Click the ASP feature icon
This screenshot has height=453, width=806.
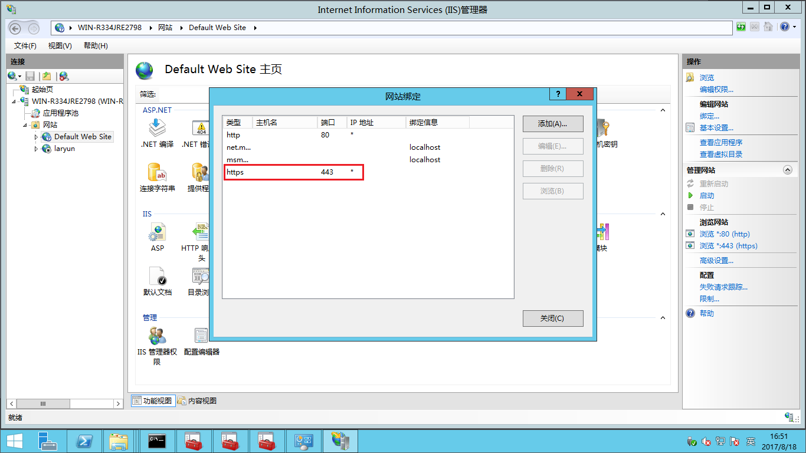pyautogui.click(x=157, y=234)
